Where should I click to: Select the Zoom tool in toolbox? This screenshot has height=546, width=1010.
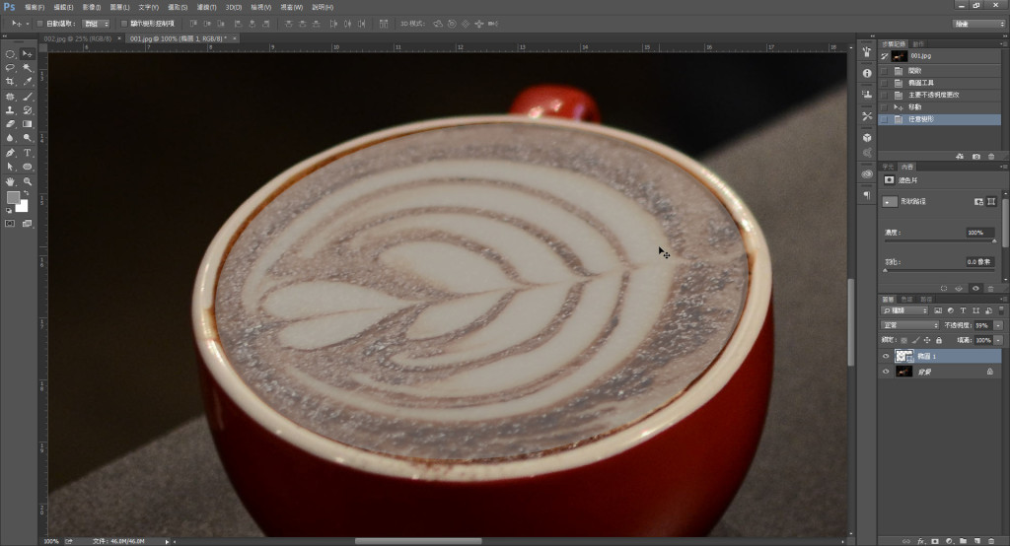28,181
